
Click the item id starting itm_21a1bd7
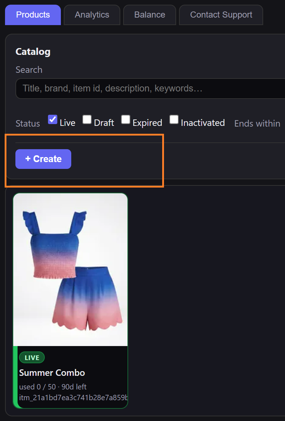(73, 398)
